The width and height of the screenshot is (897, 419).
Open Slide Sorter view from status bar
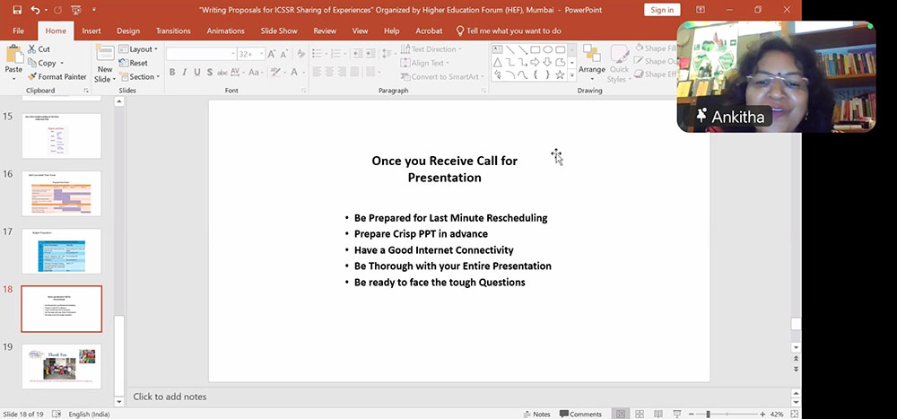pos(641,414)
